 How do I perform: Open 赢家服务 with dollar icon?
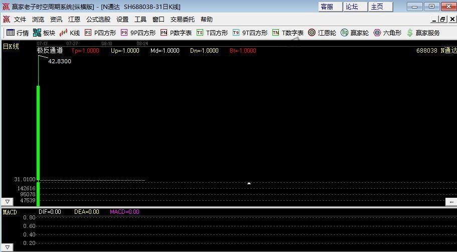[x=423, y=33]
